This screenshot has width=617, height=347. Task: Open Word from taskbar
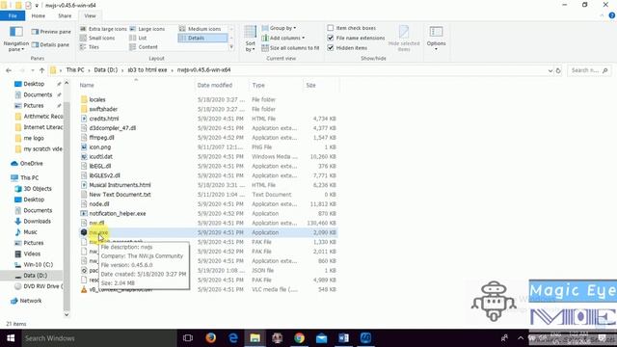coord(343,338)
